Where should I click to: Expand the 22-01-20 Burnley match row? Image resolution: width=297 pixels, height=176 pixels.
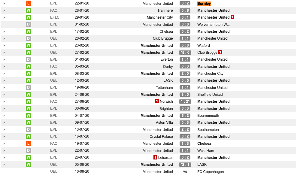4,3
